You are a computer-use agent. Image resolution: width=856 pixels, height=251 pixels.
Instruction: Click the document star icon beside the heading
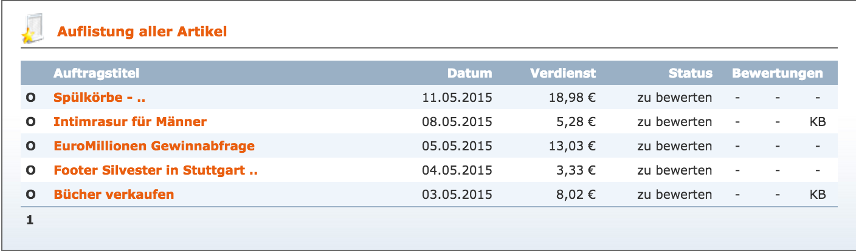[x=33, y=29]
